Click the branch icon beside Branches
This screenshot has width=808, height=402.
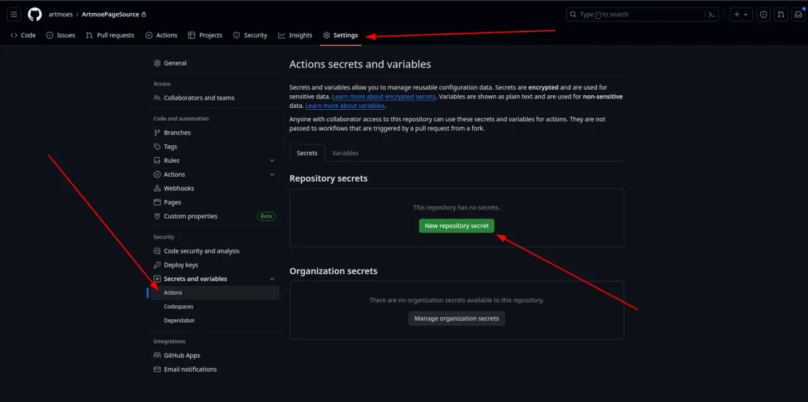click(157, 133)
